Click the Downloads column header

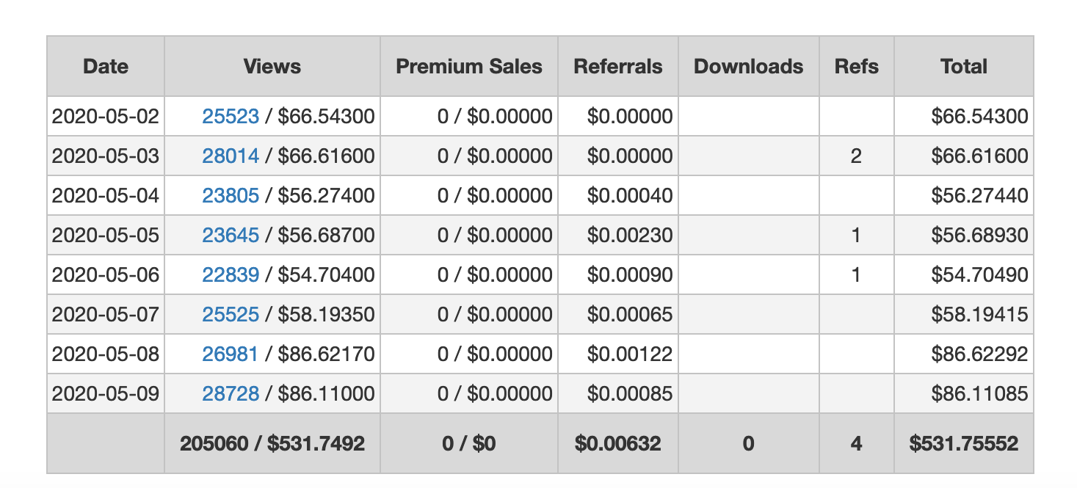tap(748, 67)
